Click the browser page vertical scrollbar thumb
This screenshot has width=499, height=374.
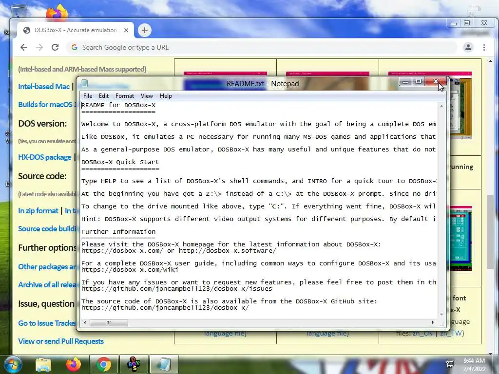point(490,231)
